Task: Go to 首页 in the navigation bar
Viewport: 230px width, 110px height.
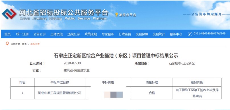Action: (x=7, y=34)
